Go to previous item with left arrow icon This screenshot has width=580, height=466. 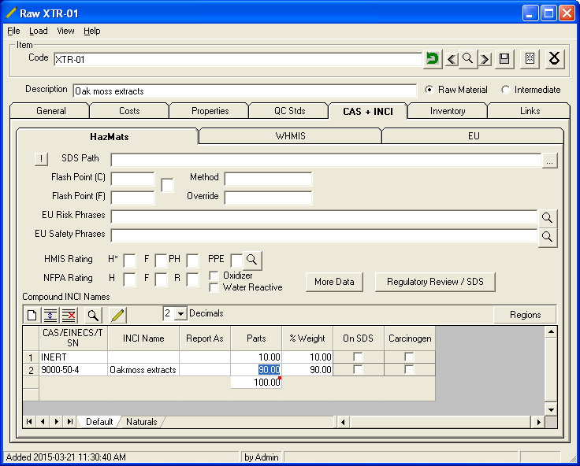pos(452,59)
